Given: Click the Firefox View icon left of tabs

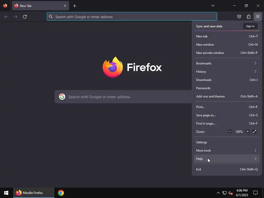Looking at the screenshot, I should pyautogui.click(x=5, y=6).
